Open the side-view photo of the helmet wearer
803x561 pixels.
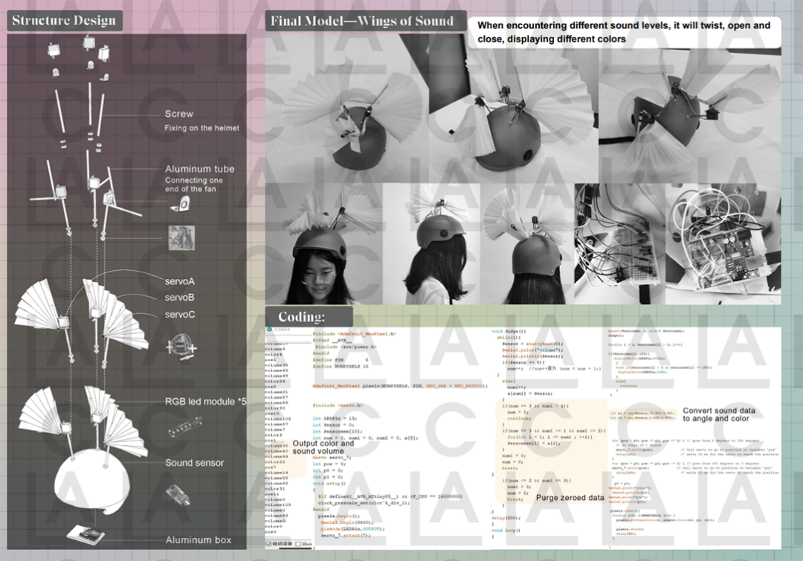pyautogui.click(x=431, y=244)
